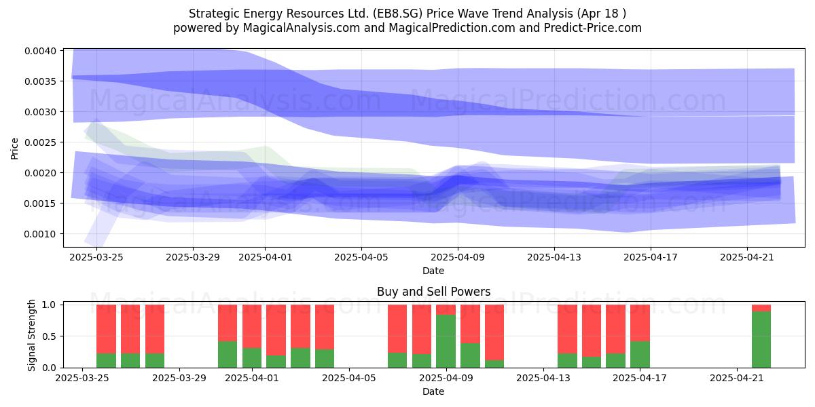Click the 'Date' label under the price chart
Screen dimensions: 815x407
433,271
